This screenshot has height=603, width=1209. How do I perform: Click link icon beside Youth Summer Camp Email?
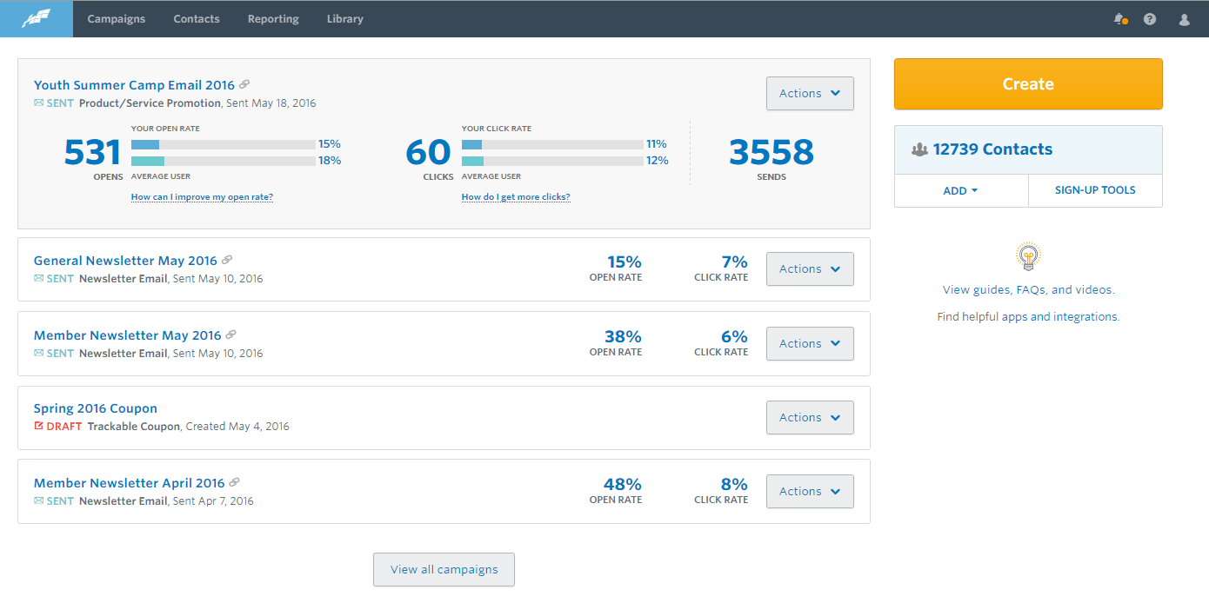click(x=244, y=84)
